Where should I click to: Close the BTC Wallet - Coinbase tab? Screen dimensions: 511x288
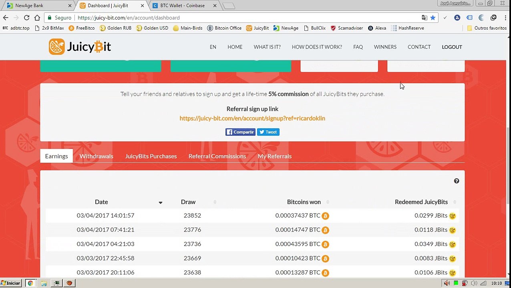point(215,6)
